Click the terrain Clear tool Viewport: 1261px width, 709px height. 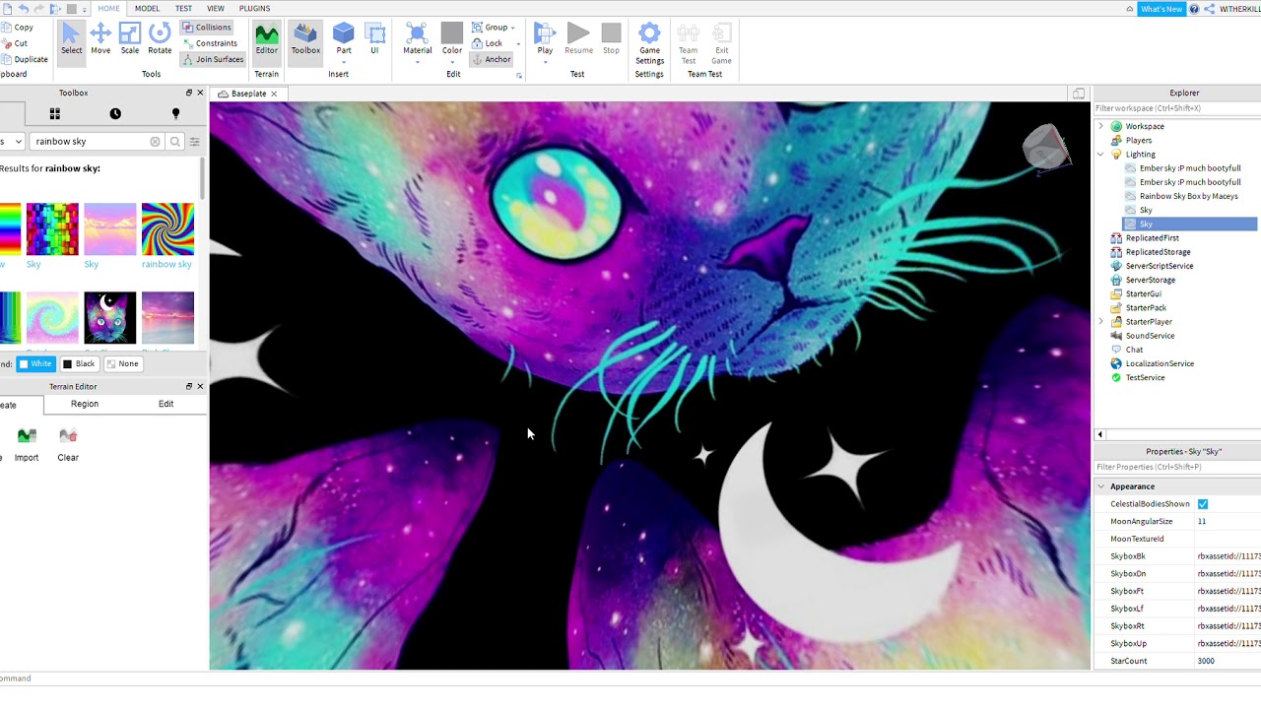point(68,444)
